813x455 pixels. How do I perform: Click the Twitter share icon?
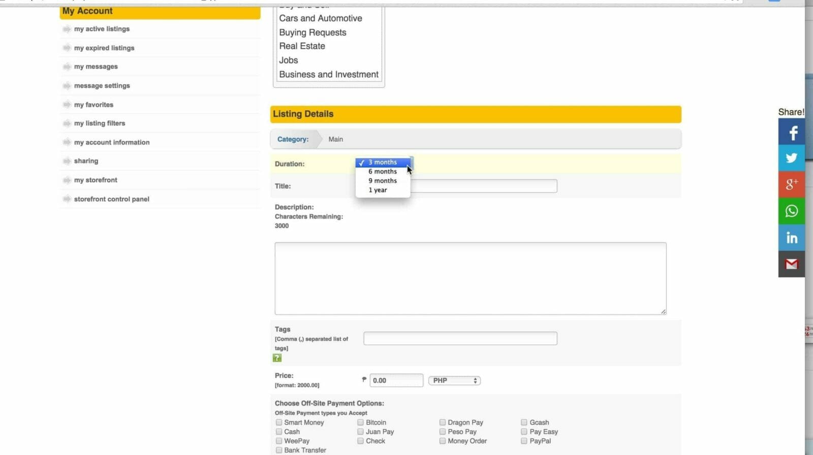791,158
